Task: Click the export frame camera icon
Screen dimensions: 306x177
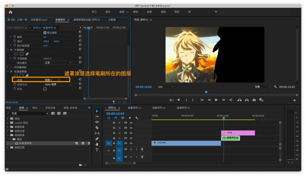Action: pos(254,100)
